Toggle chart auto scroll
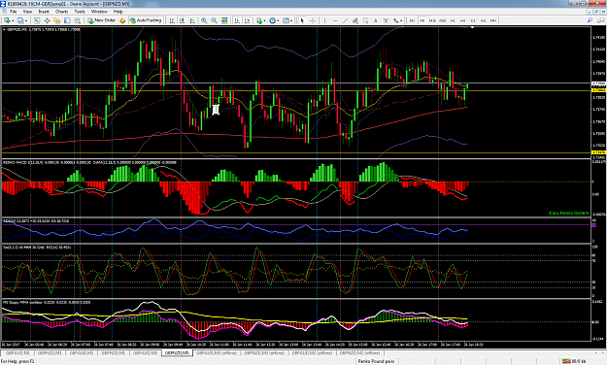The image size is (607, 365). (x=237, y=20)
